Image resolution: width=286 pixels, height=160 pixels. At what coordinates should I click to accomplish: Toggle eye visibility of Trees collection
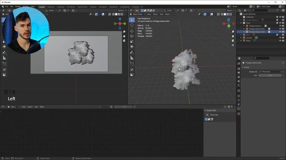(280, 23)
